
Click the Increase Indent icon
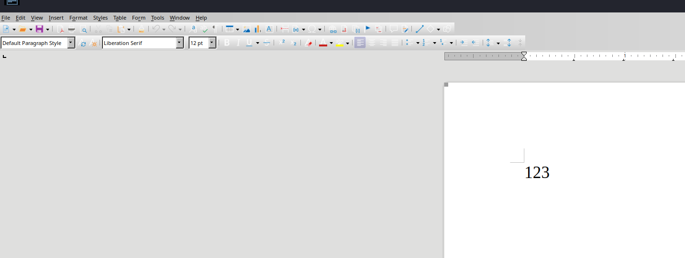(x=463, y=43)
